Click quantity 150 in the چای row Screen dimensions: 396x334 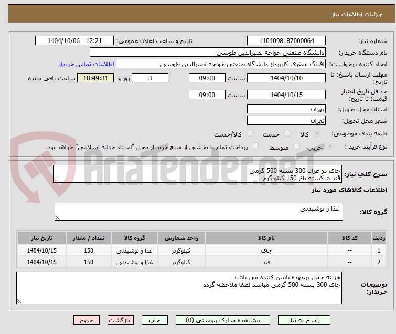pyautogui.click(x=89, y=250)
